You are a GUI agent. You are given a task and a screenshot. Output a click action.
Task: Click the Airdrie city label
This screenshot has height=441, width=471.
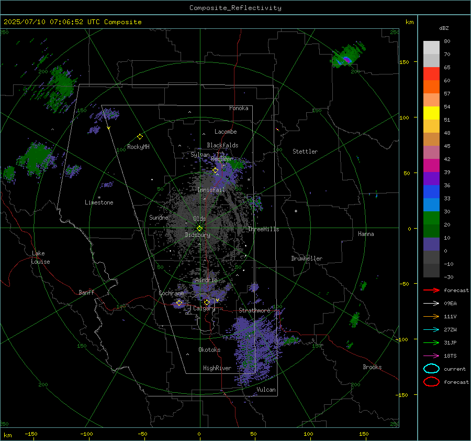pos(206,280)
